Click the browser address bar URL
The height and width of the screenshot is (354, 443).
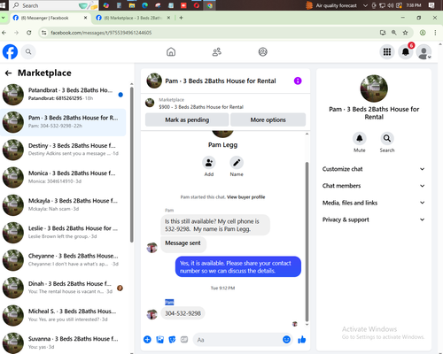[101, 33]
